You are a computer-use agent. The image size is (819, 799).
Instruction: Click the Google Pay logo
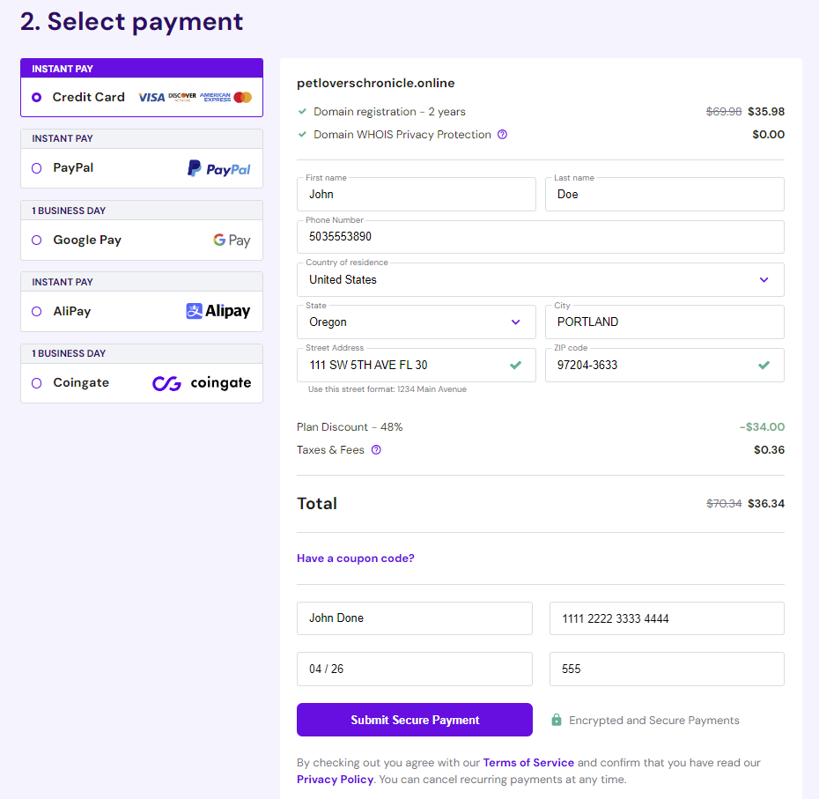click(231, 239)
